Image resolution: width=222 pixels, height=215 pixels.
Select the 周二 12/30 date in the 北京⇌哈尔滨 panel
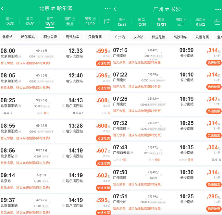point(29,21)
